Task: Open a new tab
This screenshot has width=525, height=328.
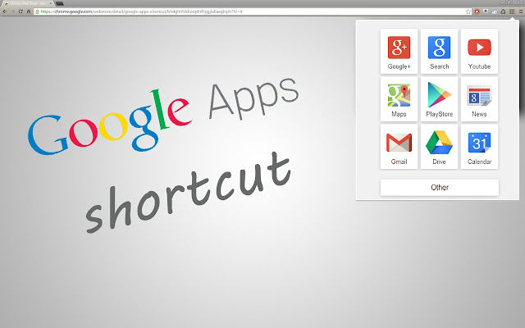Action: pos(60,3)
